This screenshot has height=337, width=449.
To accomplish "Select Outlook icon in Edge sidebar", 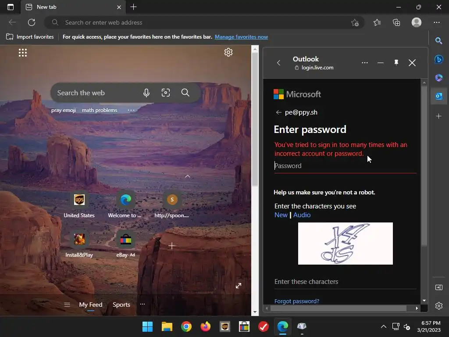I will [438, 96].
